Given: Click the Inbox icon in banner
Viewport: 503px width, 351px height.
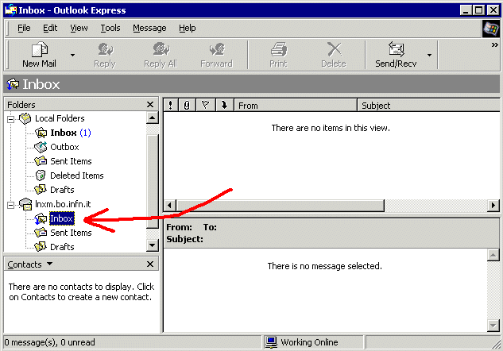Looking at the screenshot, I should [13, 84].
